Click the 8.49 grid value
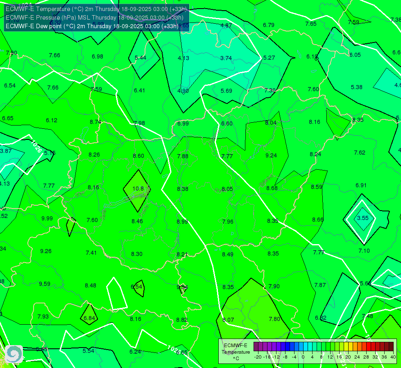The image size is (401, 368). (x=228, y=254)
